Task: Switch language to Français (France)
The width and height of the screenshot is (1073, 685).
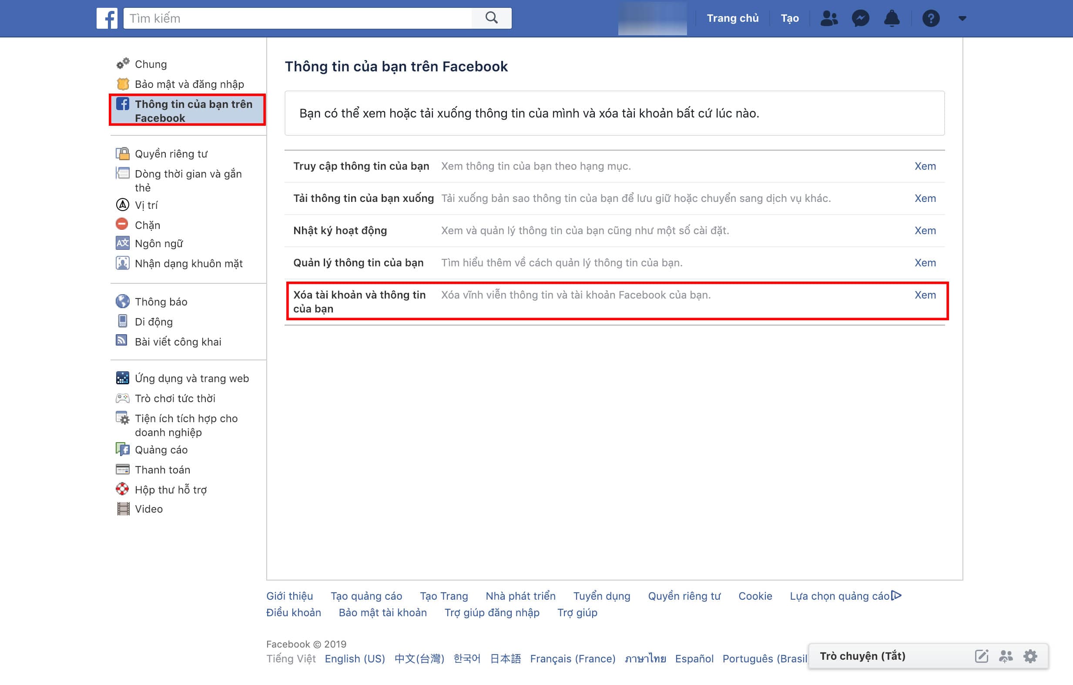Action: tap(573, 659)
